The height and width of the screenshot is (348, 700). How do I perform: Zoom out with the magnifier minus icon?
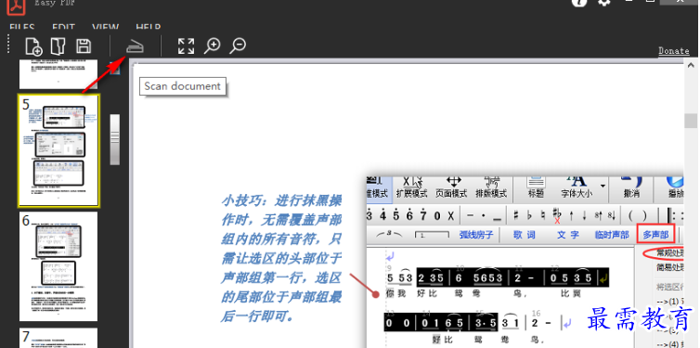238,46
